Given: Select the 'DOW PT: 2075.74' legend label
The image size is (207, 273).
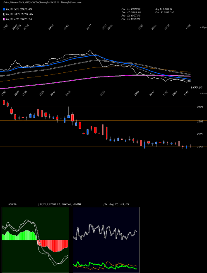Looking at the screenshot, I should [x=19, y=19].
